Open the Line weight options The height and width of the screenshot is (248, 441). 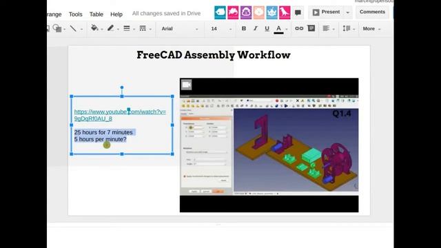point(127,28)
